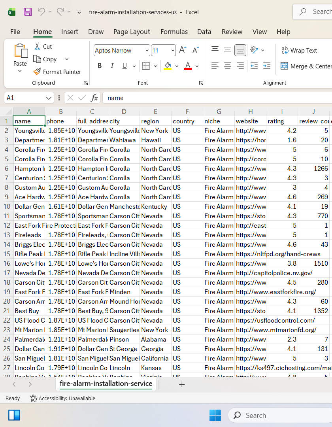Save the workbook with the Save icon

(x=28, y=12)
